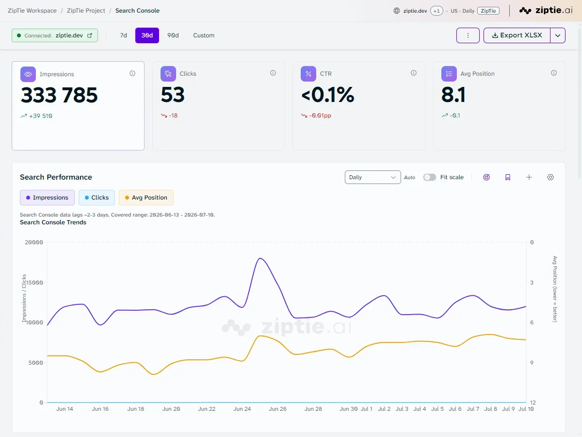Show info tooltip for Avg Position card
This screenshot has width=582, height=437.
(554, 73)
